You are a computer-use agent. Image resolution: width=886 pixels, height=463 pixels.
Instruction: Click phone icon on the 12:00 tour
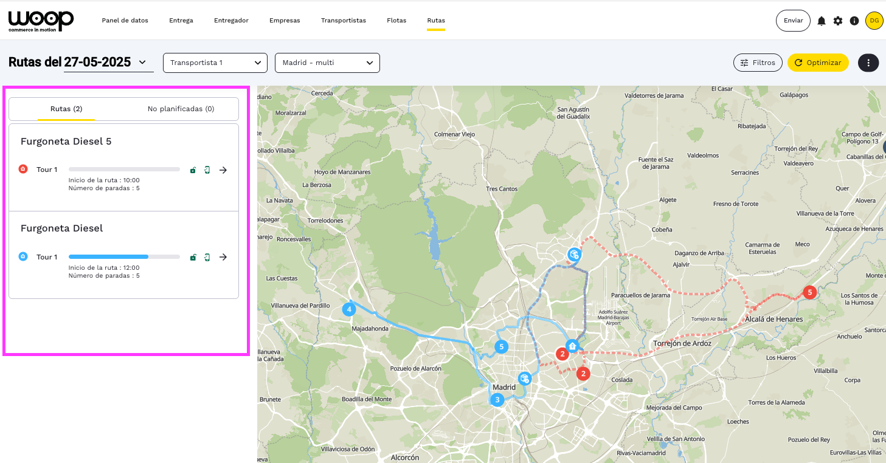pos(207,257)
